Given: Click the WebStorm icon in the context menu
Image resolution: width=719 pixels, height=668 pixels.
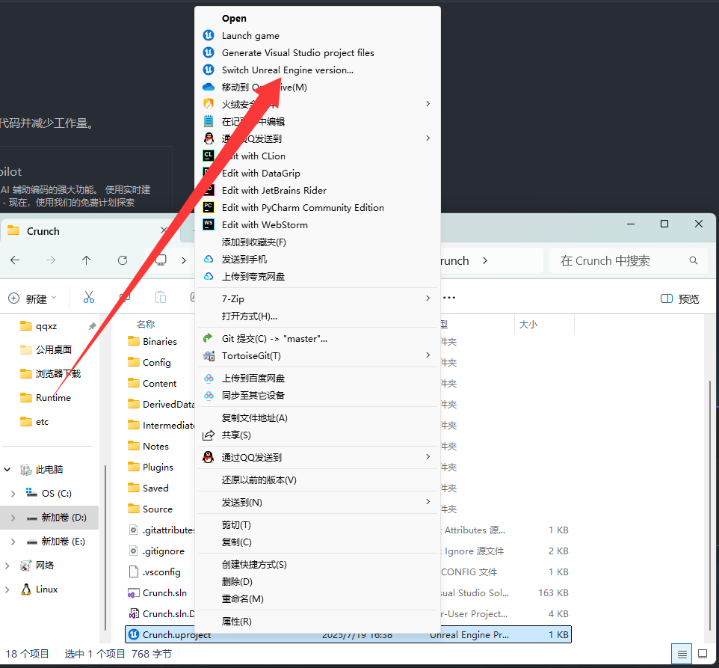Looking at the screenshot, I should pyautogui.click(x=209, y=224).
